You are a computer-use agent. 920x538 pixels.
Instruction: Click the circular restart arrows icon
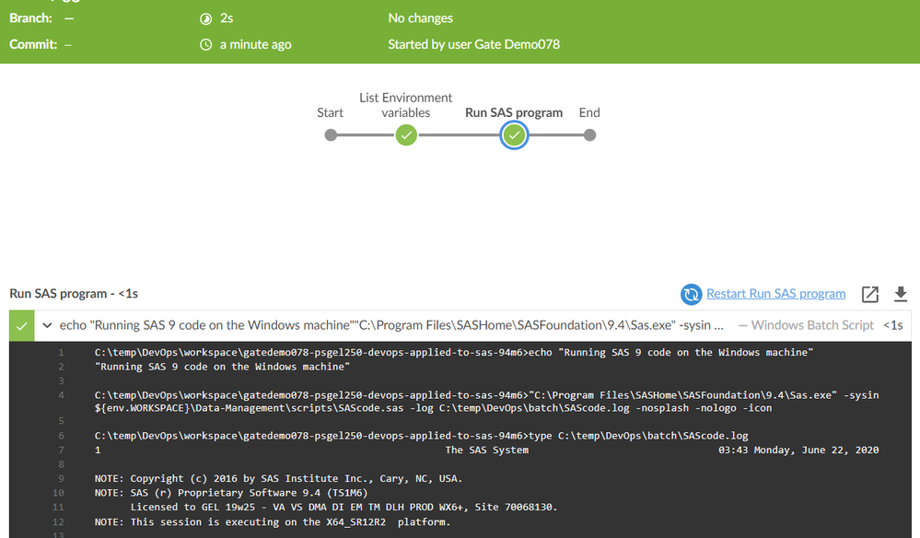692,294
